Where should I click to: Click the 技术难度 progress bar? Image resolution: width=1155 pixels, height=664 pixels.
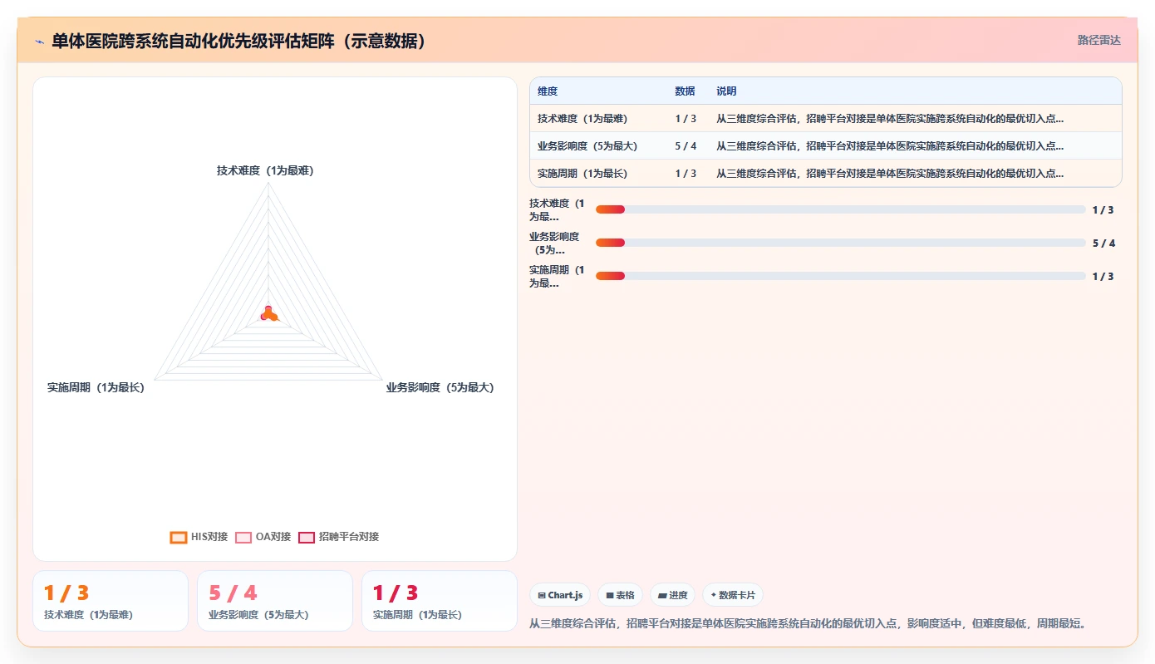[x=840, y=209]
